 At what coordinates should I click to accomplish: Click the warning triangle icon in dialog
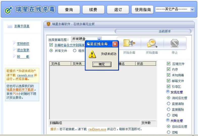click(92, 54)
